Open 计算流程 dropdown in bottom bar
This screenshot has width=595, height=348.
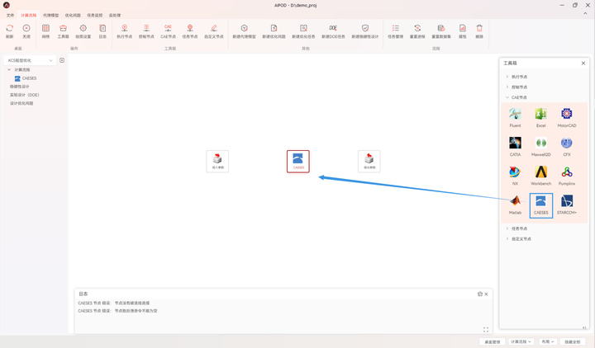pyautogui.click(x=521, y=341)
